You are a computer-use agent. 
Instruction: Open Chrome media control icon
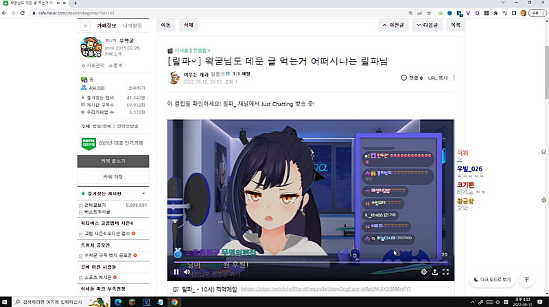coord(504,13)
